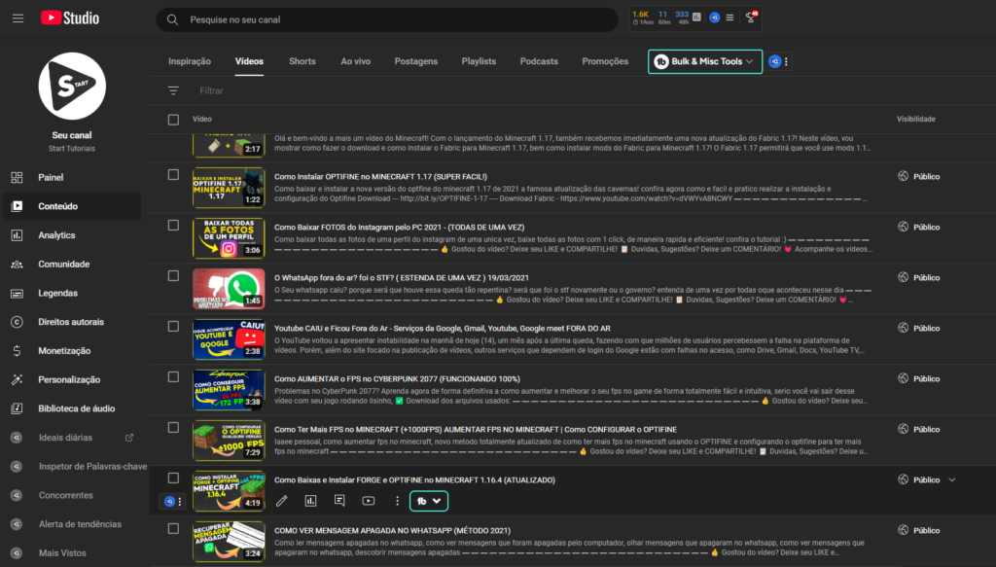
Task: Open the Como Baixar FOTOS do Instagram title
Action: point(399,227)
